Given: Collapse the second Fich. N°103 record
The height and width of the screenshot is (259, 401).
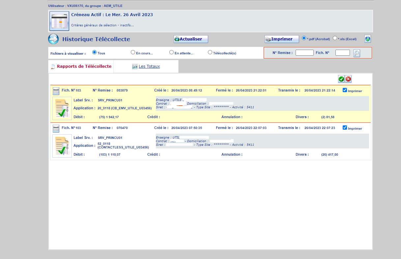Looking at the screenshot, I should click(56, 128).
